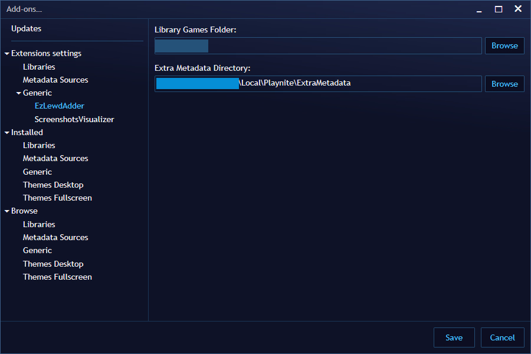
Task: Open ScreenshotsVisualizer extension settings
Action: (x=74, y=119)
